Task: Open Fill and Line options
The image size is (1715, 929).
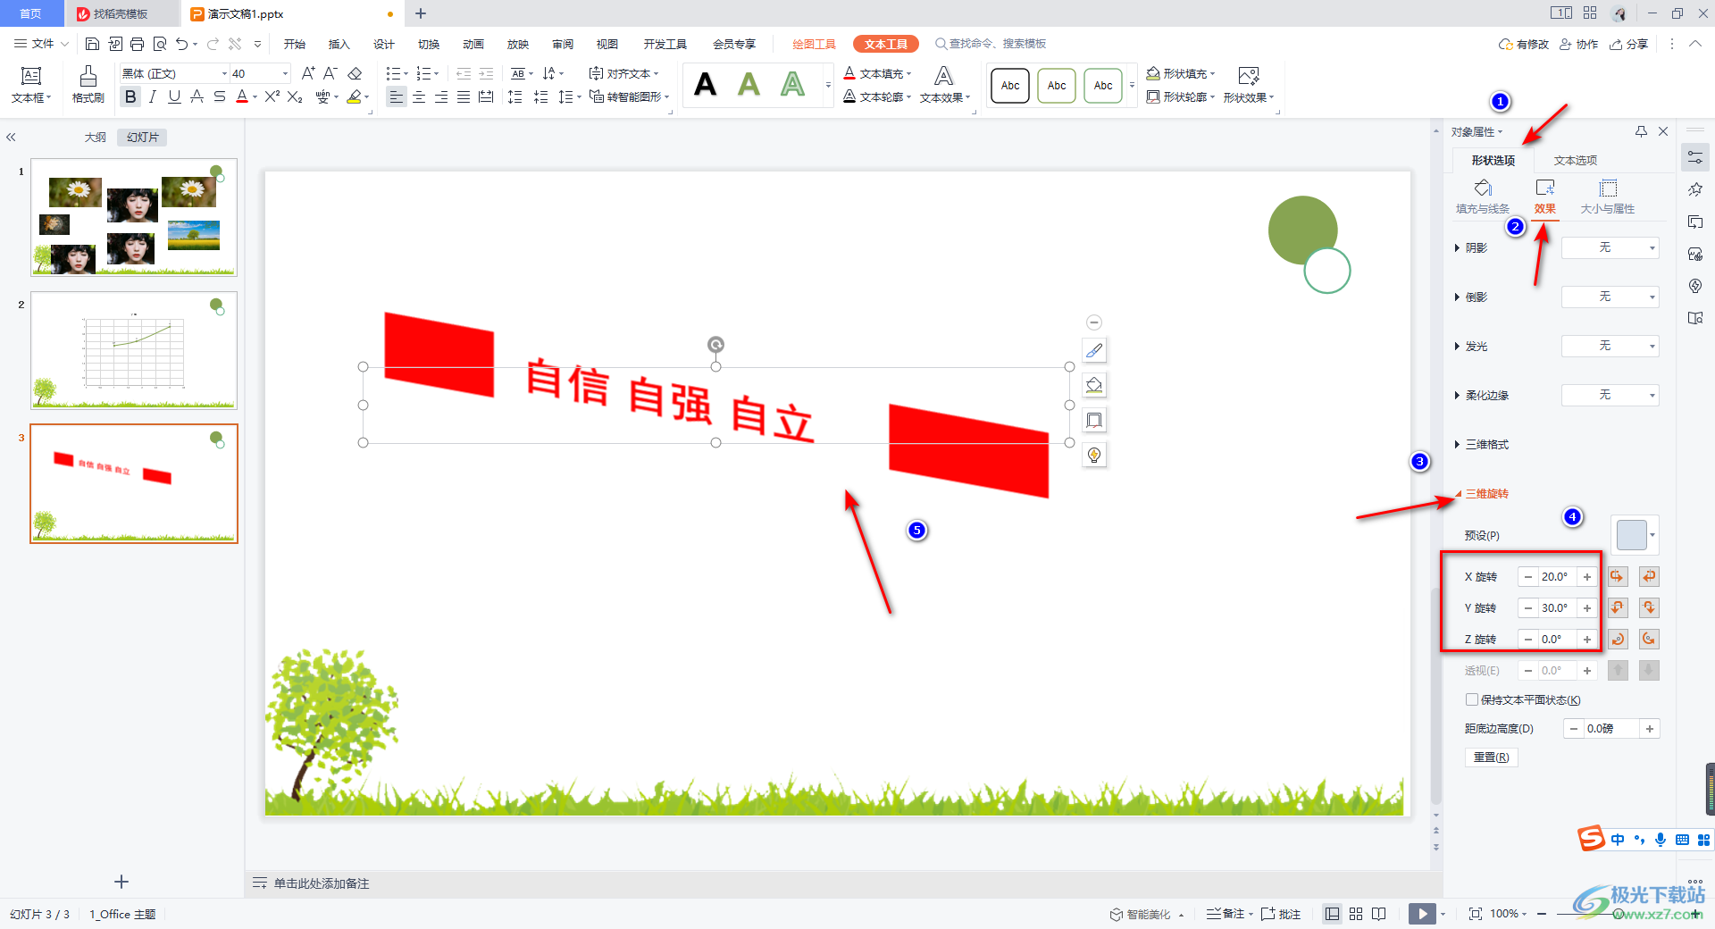Action: [1483, 197]
